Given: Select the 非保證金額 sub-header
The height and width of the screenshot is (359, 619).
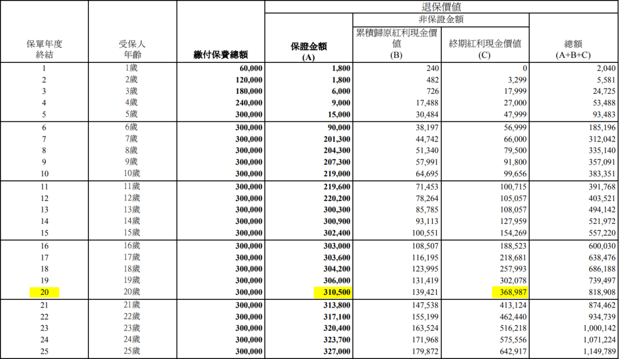Looking at the screenshot, I should pyautogui.click(x=441, y=19).
